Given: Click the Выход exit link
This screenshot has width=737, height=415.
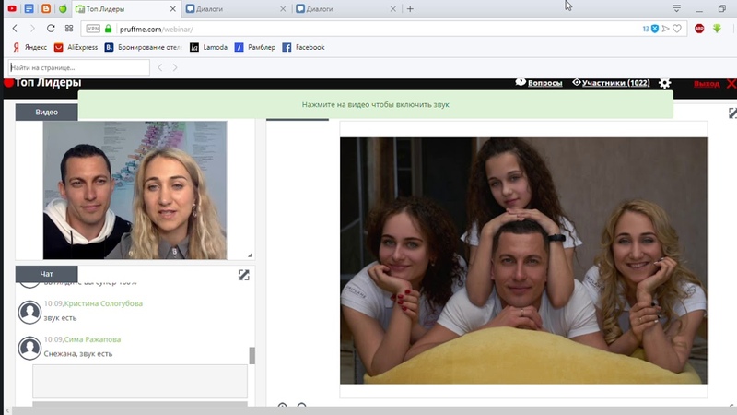Looking at the screenshot, I should pos(707,84).
